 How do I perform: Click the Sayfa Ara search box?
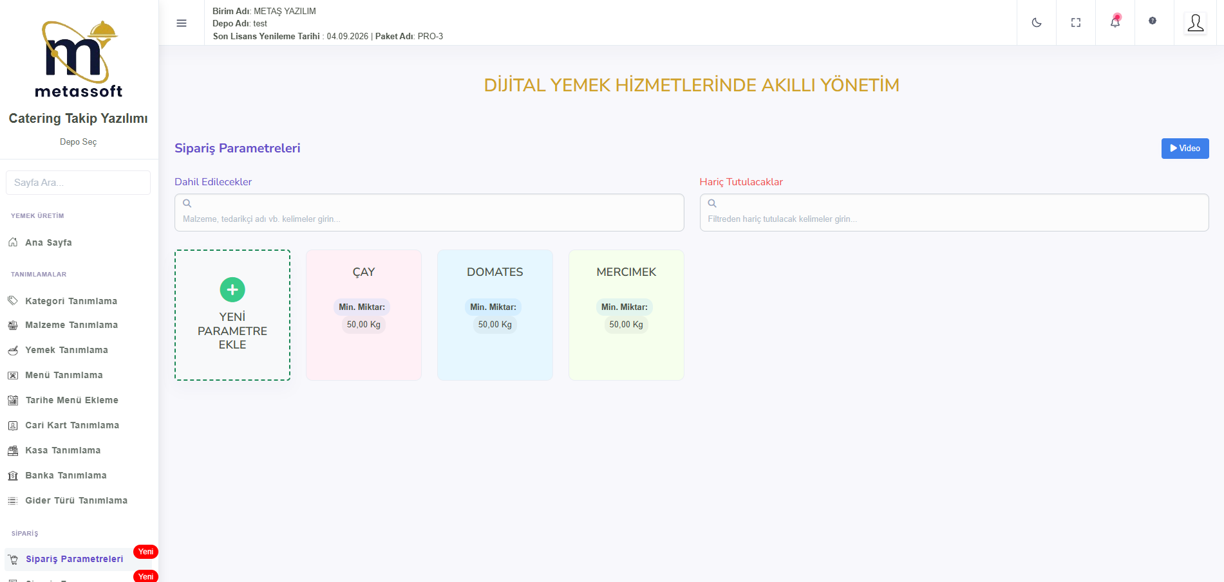(x=78, y=183)
